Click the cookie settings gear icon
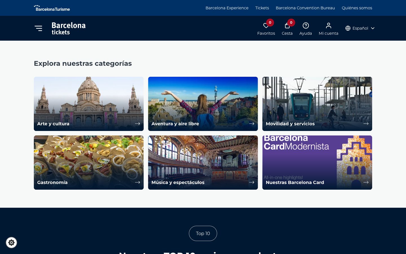Image resolution: width=406 pixels, height=254 pixels. click(12, 242)
